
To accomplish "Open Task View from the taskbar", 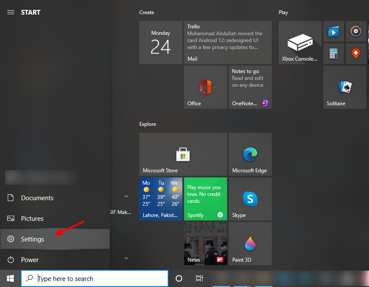I will [x=199, y=278].
